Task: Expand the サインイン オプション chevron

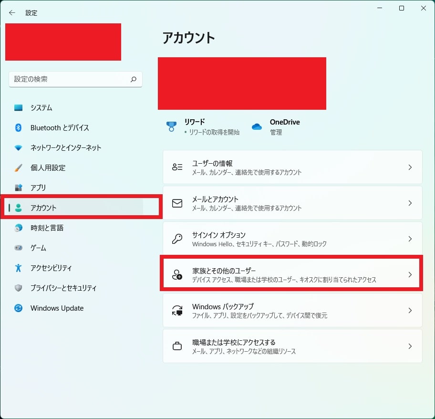Action: [x=410, y=239]
